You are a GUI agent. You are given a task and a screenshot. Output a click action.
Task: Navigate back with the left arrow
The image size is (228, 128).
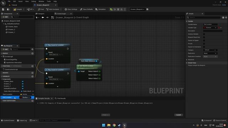(43, 17)
